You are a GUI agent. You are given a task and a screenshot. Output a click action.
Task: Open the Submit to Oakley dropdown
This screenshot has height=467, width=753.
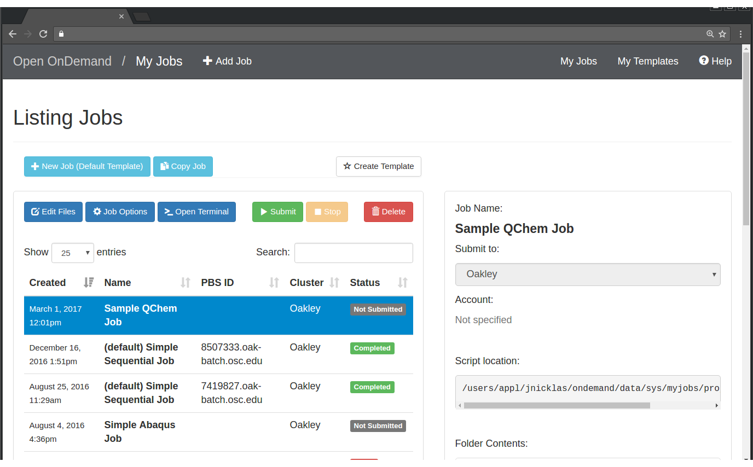588,275
